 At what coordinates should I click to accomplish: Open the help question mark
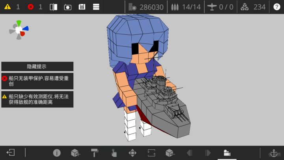tap(277, 7)
